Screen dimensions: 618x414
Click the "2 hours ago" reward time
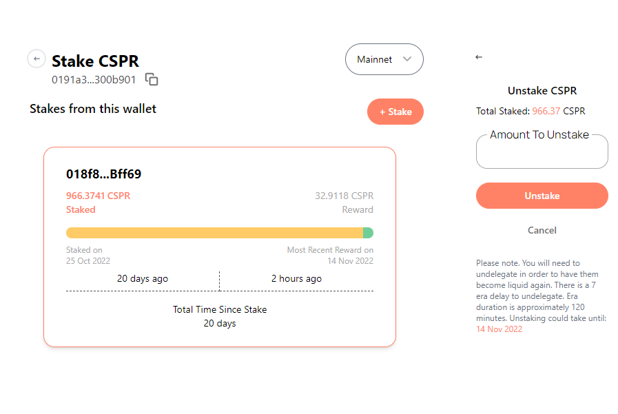click(296, 279)
